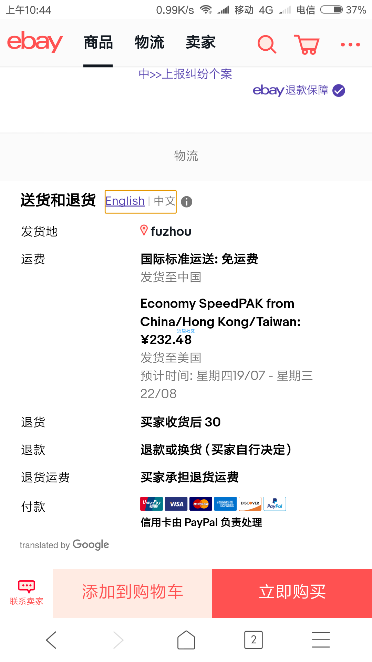
Task: Go back with browser back arrow
Action: point(51,640)
